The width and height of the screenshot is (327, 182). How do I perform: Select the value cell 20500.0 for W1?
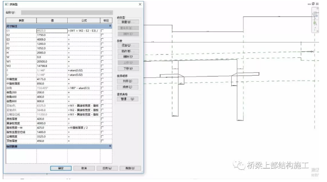pos(52,62)
